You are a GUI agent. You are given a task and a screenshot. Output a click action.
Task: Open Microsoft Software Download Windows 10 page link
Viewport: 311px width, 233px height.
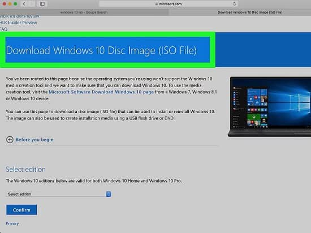(x=101, y=92)
